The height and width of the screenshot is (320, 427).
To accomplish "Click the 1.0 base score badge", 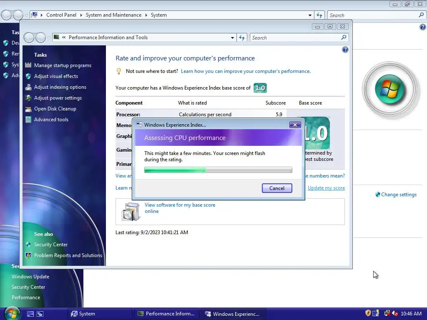I will point(260,88).
